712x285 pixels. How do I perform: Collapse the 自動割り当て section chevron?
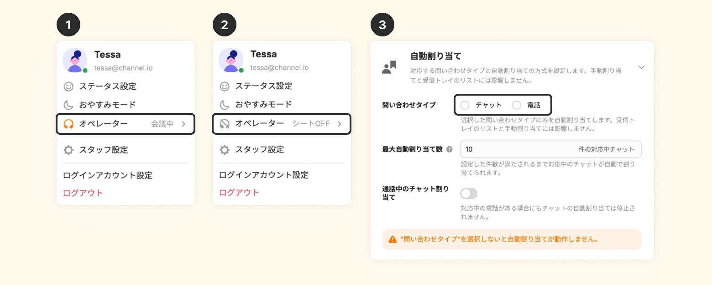(x=641, y=67)
